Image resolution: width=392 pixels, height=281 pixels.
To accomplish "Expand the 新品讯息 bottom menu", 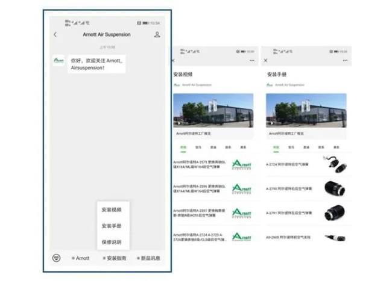I will (x=148, y=258).
